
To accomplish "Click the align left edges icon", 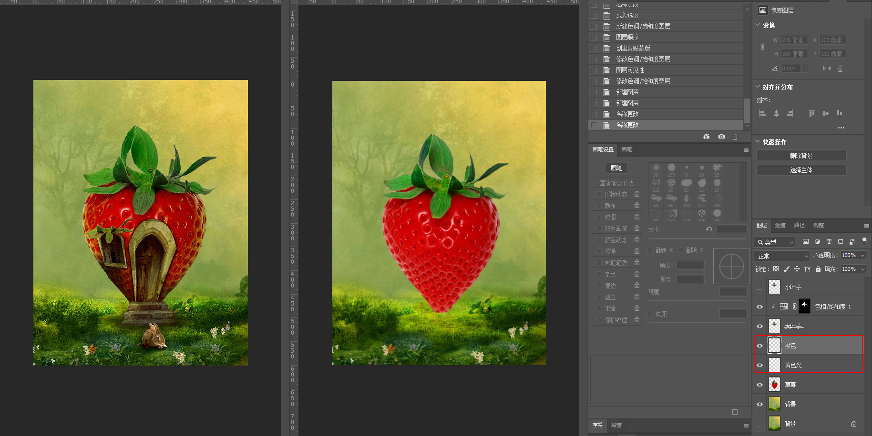I will [762, 113].
